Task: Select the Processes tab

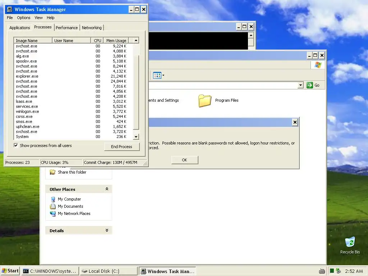Action: (43, 27)
